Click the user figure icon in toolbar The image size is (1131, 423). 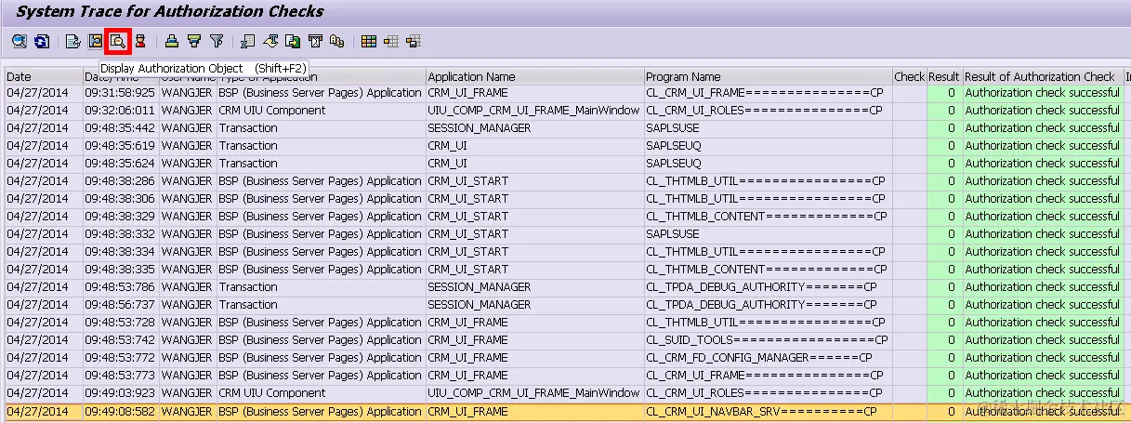(x=140, y=41)
